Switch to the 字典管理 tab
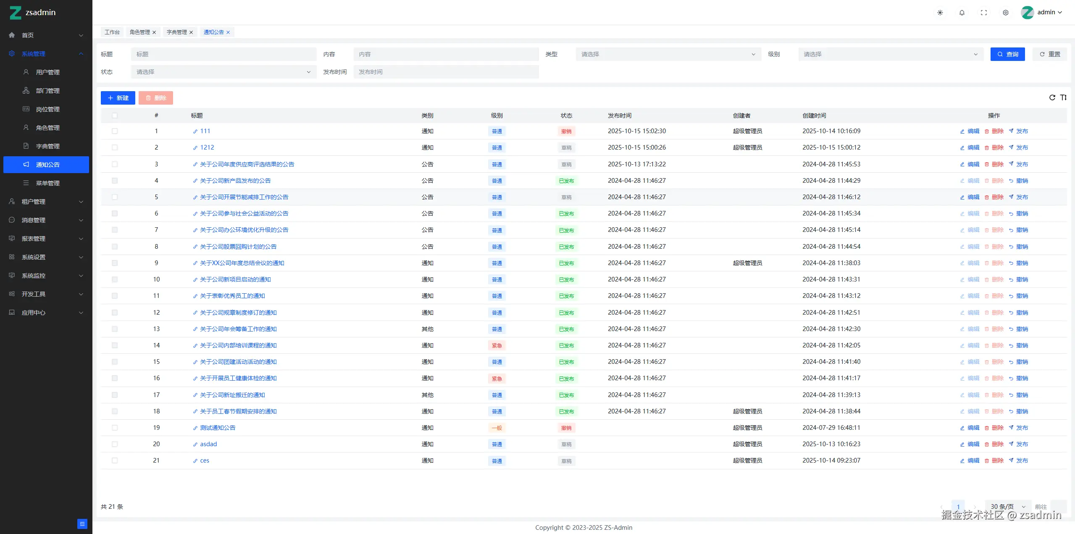The width and height of the screenshot is (1075, 534). point(176,32)
